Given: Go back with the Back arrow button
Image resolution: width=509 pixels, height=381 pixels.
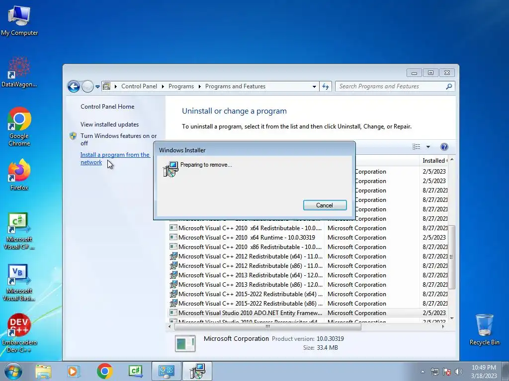Looking at the screenshot, I should (74, 86).
